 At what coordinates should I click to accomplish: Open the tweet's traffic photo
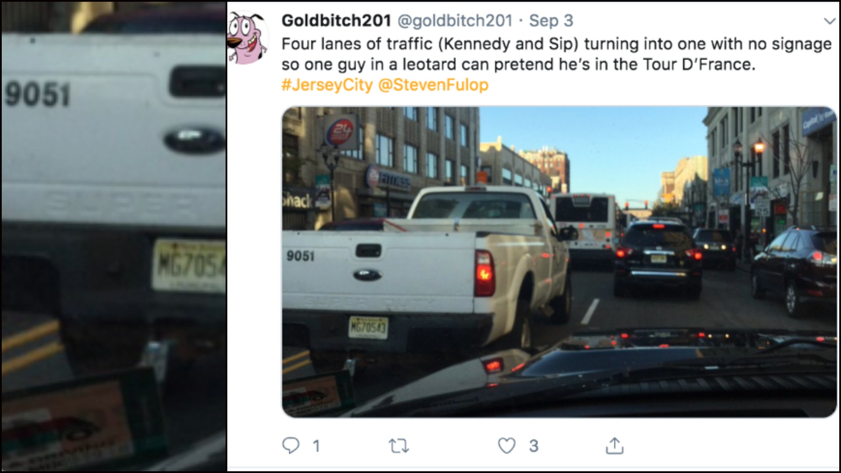tap(559, 262)
